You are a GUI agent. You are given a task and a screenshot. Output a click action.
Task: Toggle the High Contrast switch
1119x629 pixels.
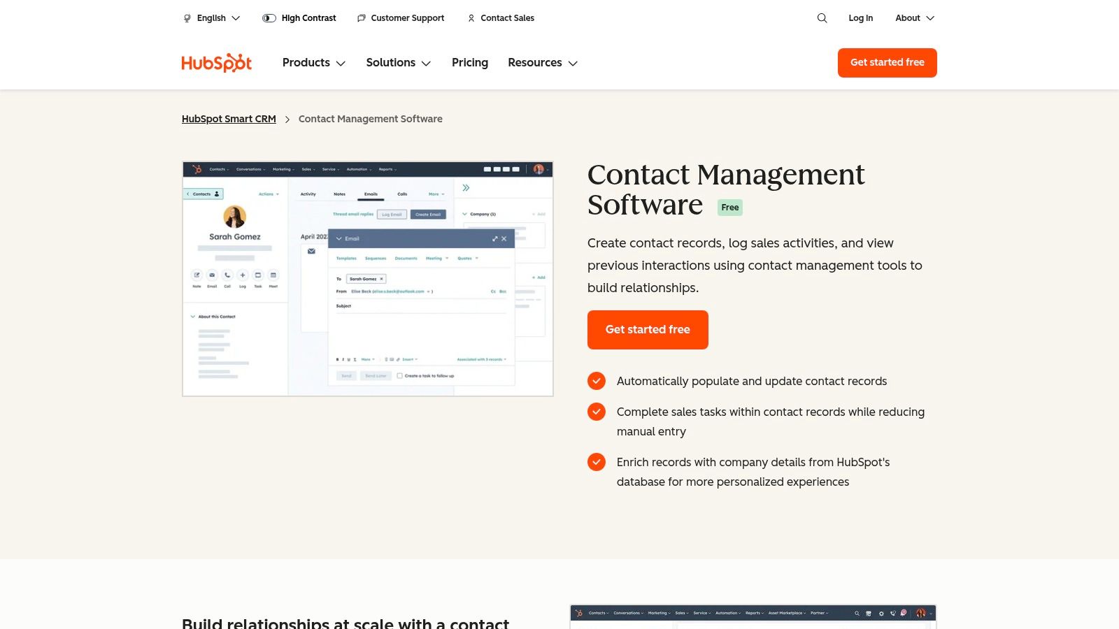pos(269,18)
